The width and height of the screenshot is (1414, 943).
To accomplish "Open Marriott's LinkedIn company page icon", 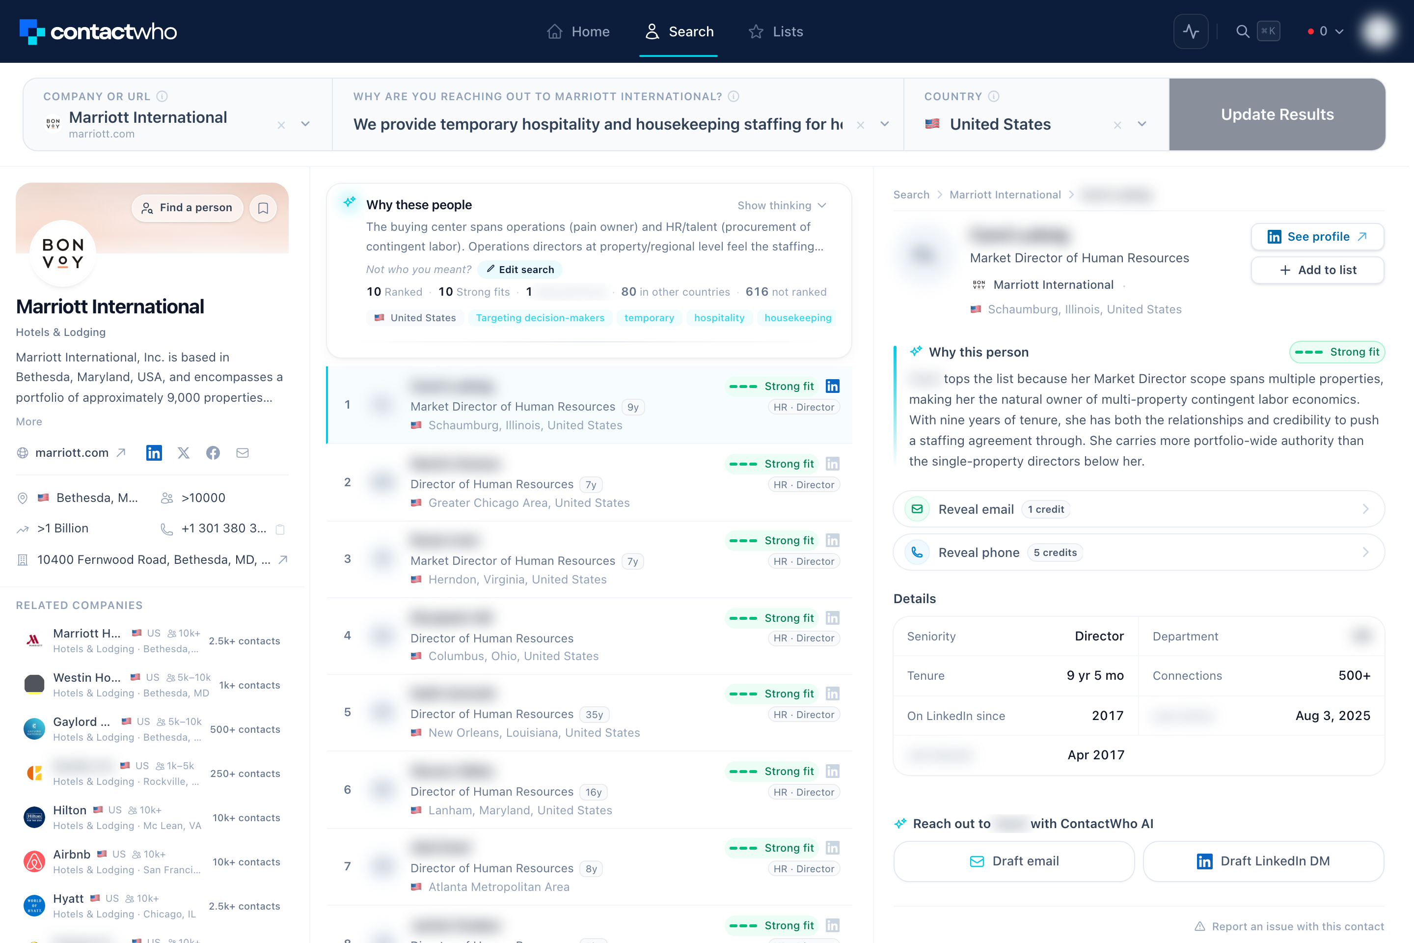I will coord(154,453).
